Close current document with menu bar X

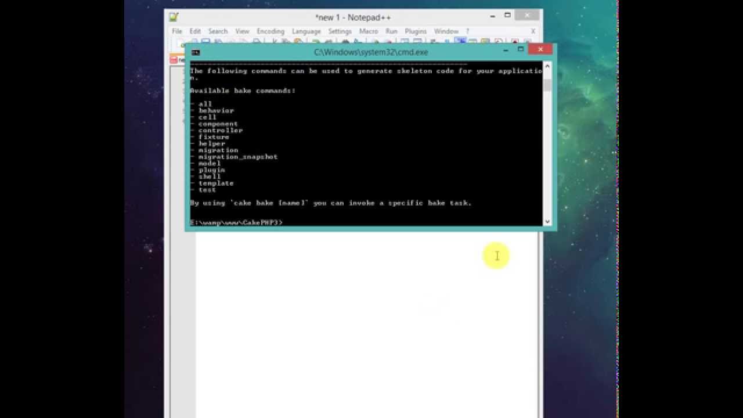[533, 31]
